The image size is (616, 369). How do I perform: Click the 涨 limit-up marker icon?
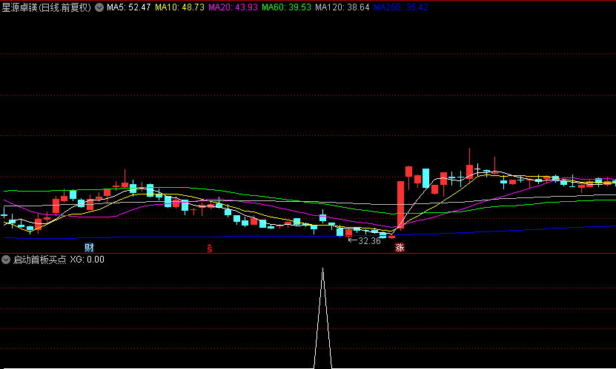(x=400, y=248)
